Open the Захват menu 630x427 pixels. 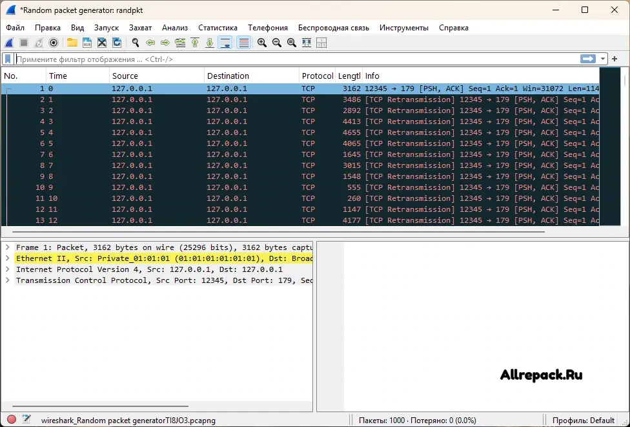click(140, 28)
